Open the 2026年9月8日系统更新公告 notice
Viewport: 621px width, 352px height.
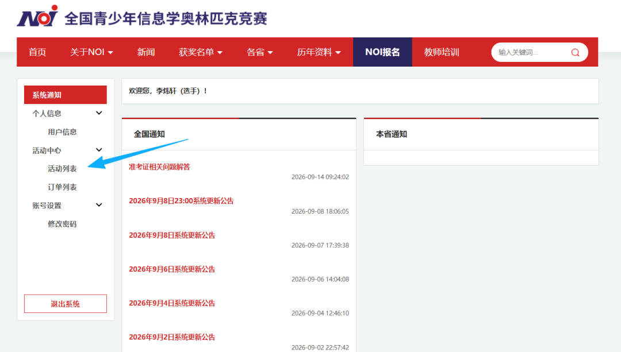click(172, 235)
